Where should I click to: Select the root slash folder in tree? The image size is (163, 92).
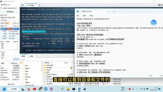(21, 63)
